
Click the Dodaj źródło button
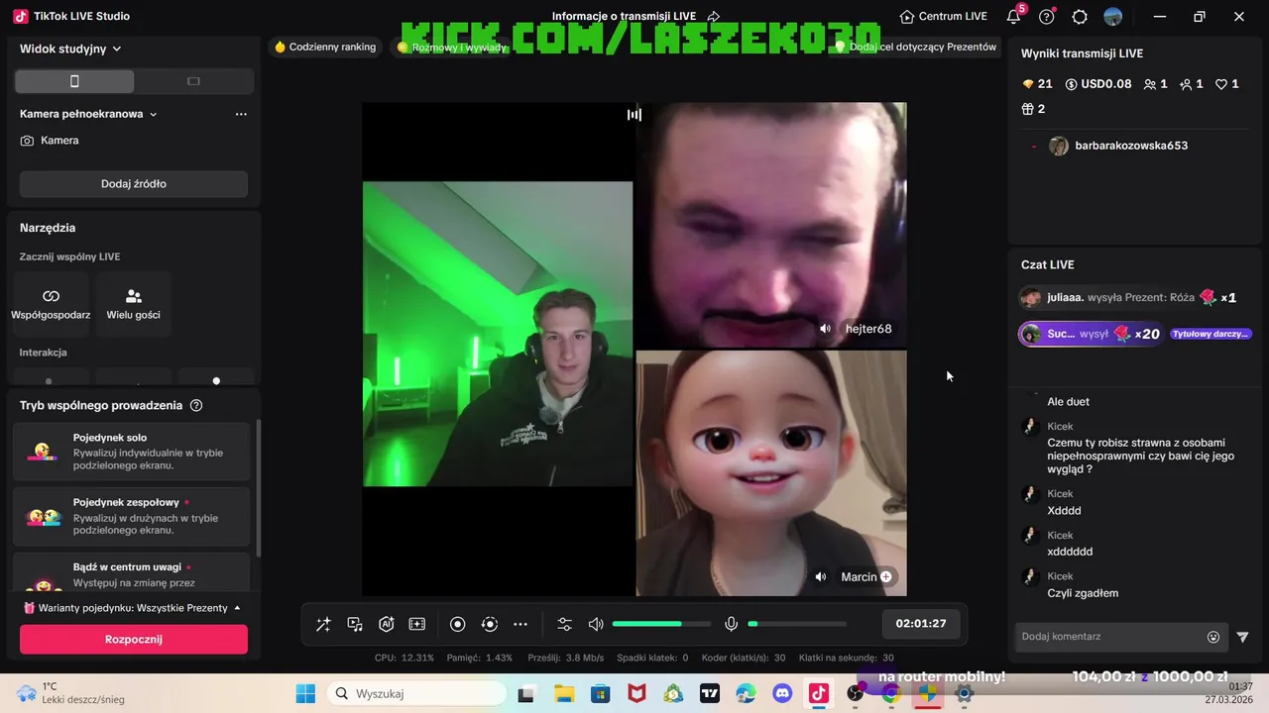[134, 184]
